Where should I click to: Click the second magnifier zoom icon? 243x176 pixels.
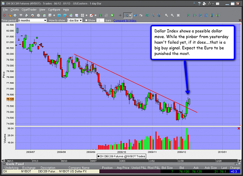tap(172, 15)
